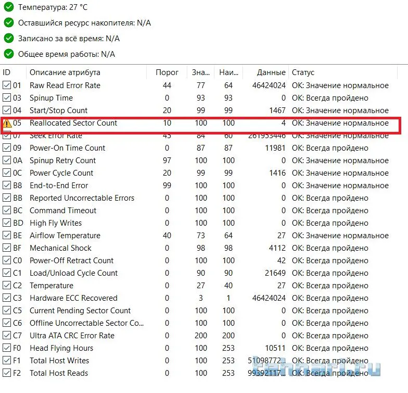
Task: Sort by ID column header
Action: click(x=13, y=72)
